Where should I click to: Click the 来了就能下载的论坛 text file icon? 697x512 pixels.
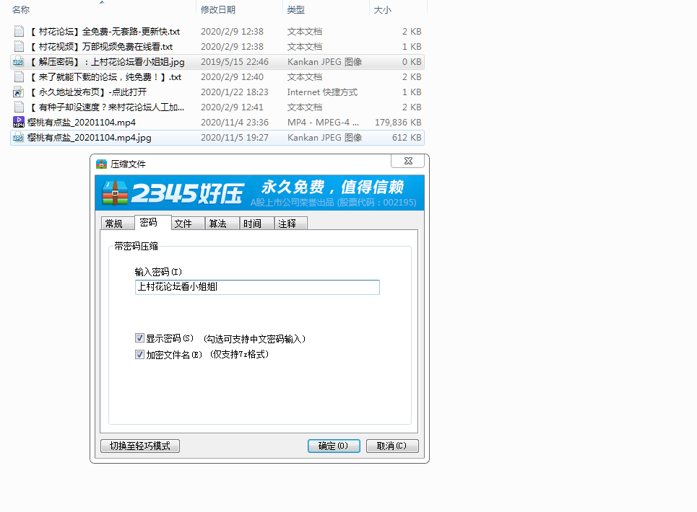19,77
